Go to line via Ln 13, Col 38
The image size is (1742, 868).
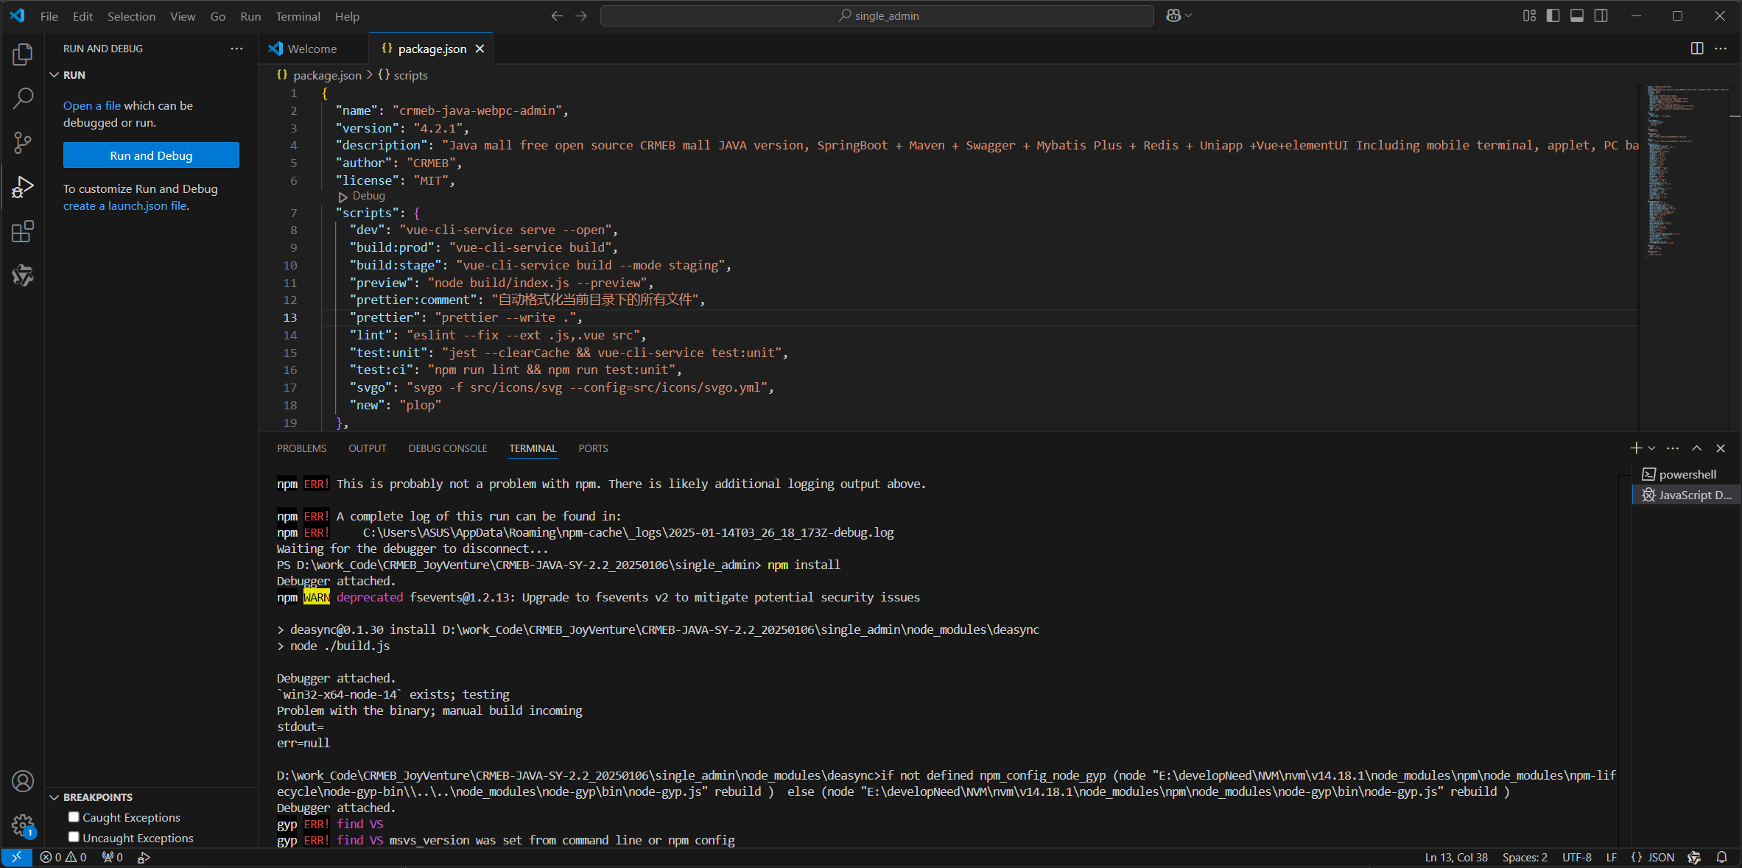point(1456,858)
